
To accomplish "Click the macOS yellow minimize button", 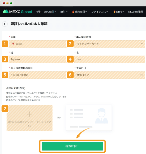I will 7,3.
